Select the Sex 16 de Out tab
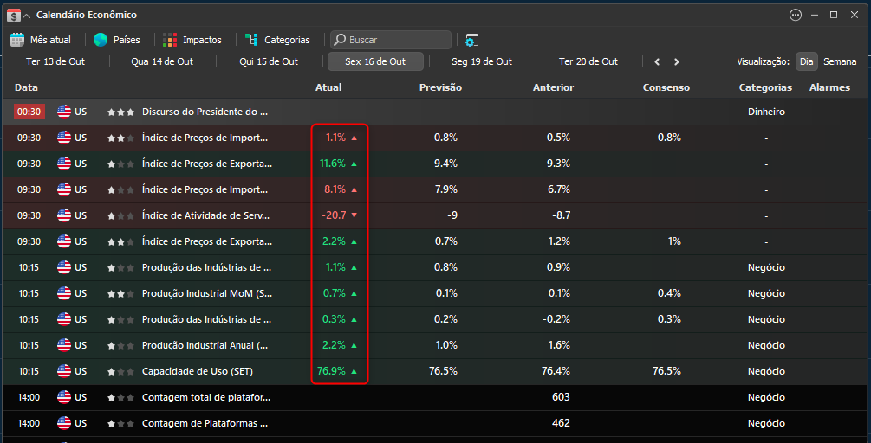The height and width of the screenshot is (443, 871). coord(375,61)
